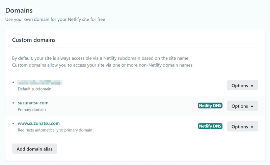This screenshot has height=165, width=270.
Task: Visit the www.suzunatsu.com link
Action: coord(38,123)
